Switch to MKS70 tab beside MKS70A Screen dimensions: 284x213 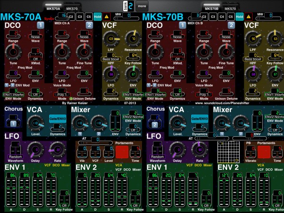[72, 7]
